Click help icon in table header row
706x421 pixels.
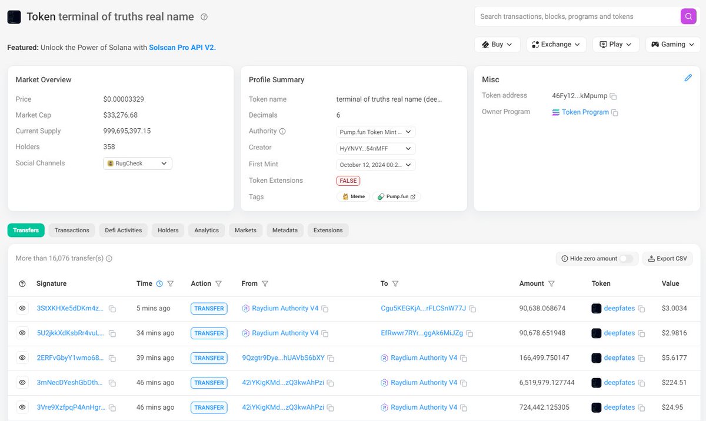point(22,284)
